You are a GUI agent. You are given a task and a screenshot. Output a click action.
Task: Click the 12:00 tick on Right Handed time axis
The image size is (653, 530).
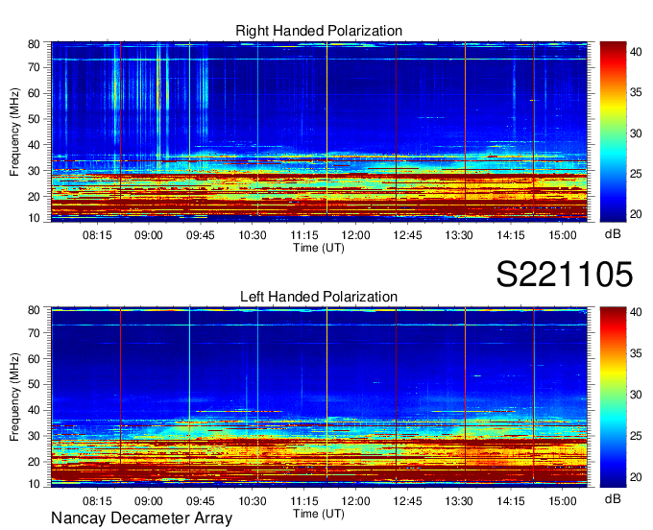tap(355, 235)
